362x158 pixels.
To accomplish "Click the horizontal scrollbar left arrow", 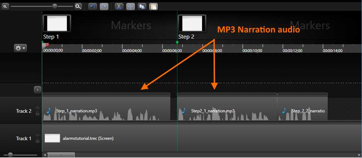I will 45,155.
